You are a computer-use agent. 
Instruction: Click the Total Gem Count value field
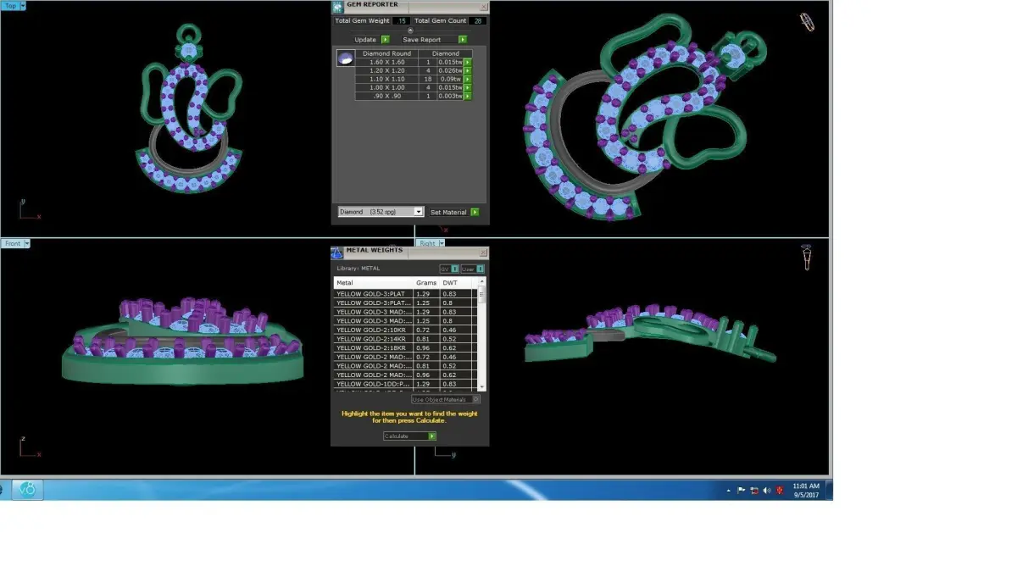tap(477, 21)
